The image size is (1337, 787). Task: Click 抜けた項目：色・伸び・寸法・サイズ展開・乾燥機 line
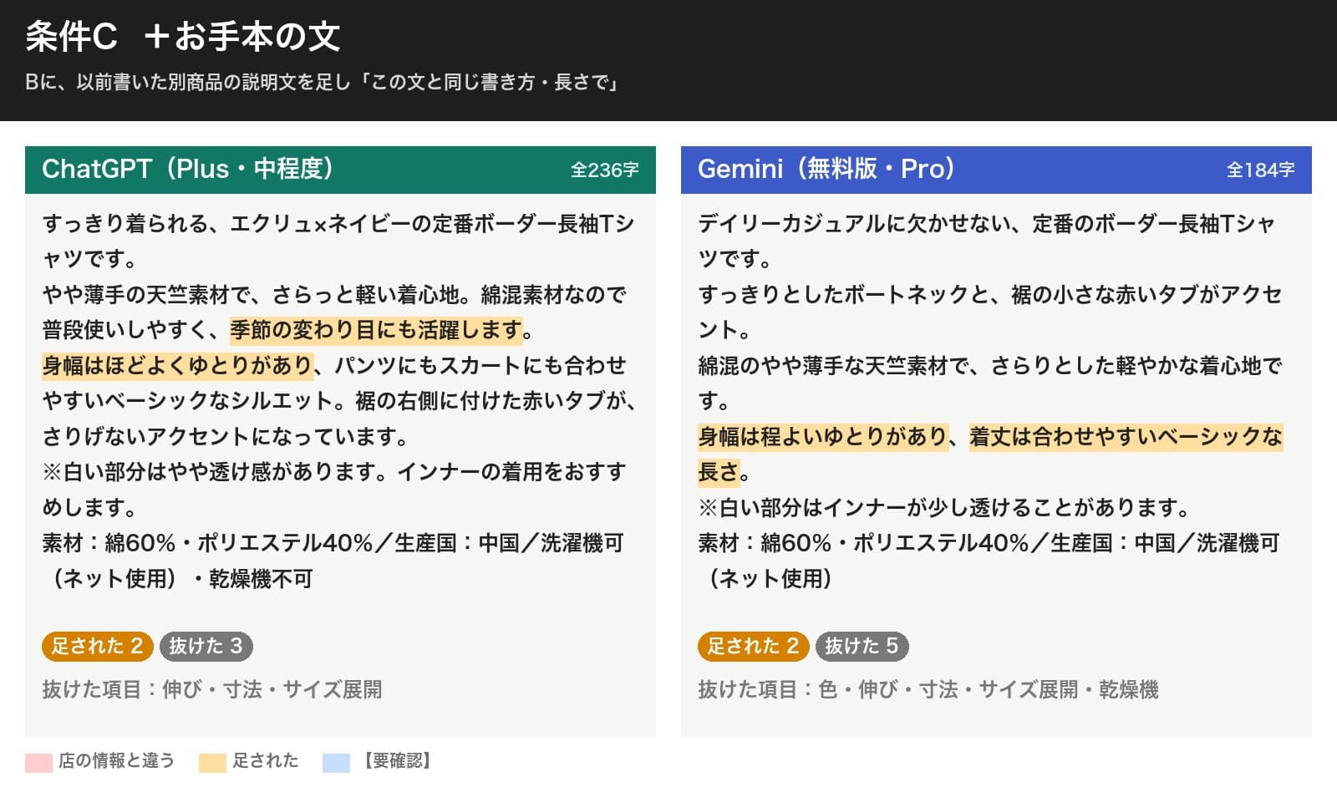coord(928,689)
